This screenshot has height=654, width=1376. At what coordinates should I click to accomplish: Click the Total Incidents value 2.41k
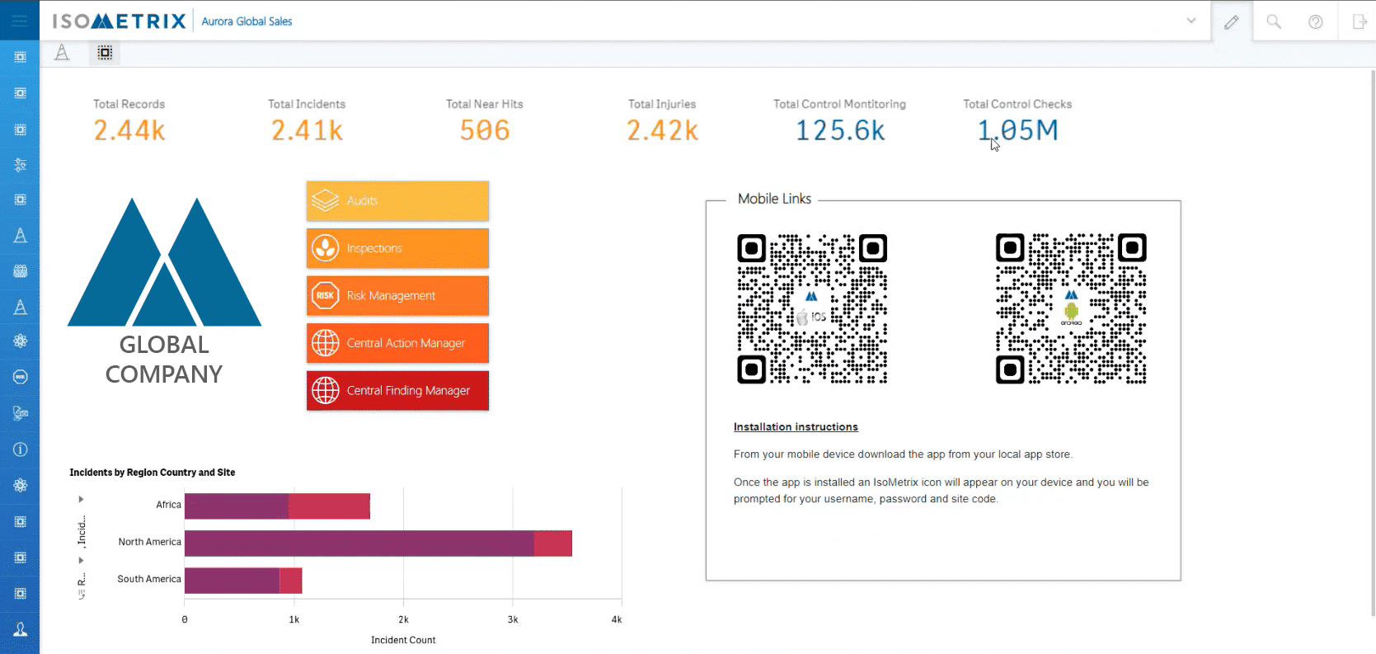[x=307, y=130]
